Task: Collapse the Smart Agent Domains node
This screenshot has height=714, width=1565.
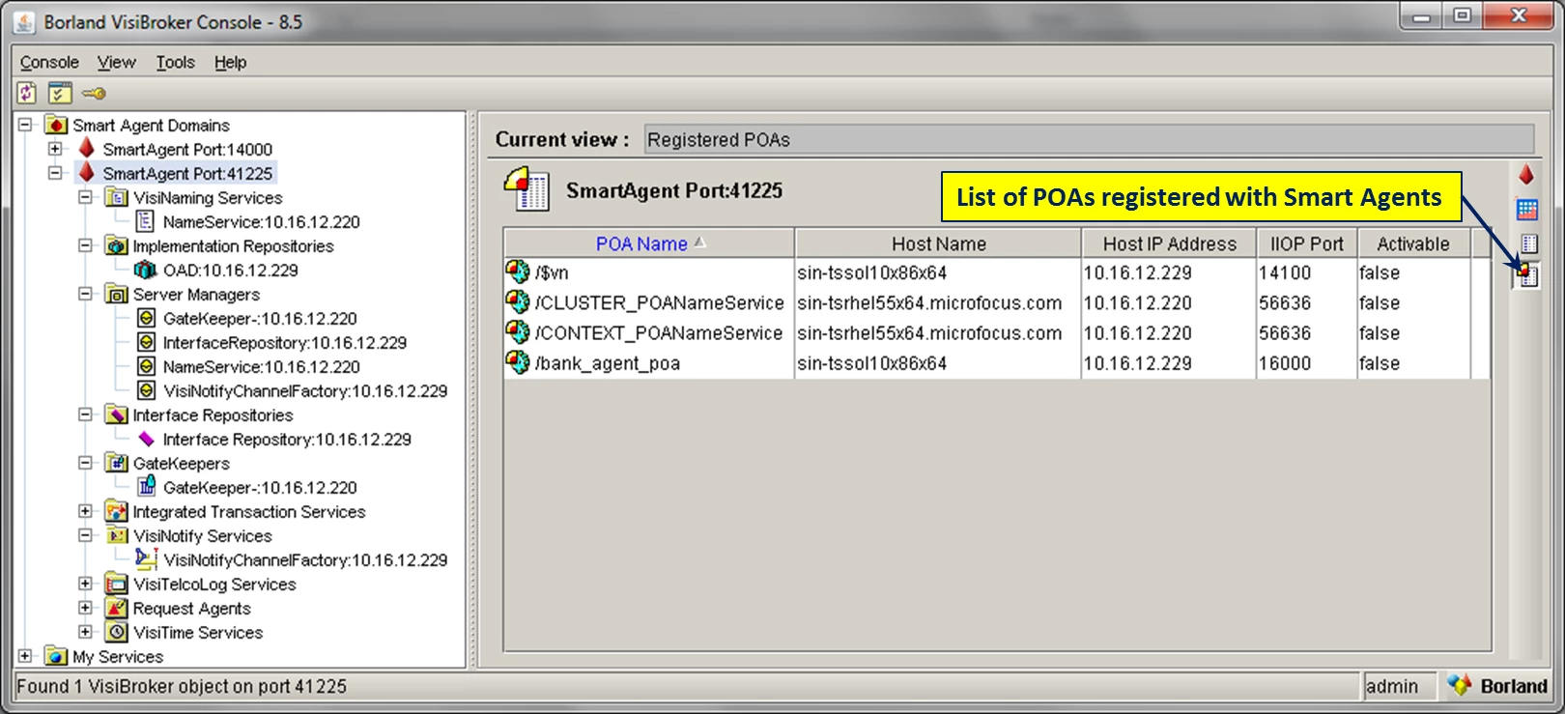Action: (25, 125)
